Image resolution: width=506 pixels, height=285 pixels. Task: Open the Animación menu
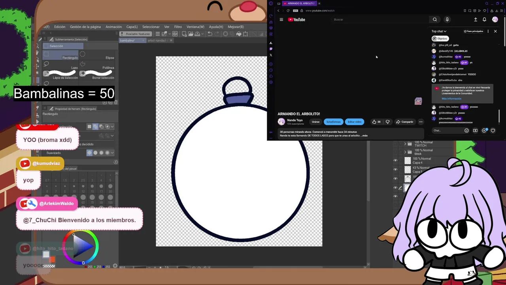click(x=113, y=27)
